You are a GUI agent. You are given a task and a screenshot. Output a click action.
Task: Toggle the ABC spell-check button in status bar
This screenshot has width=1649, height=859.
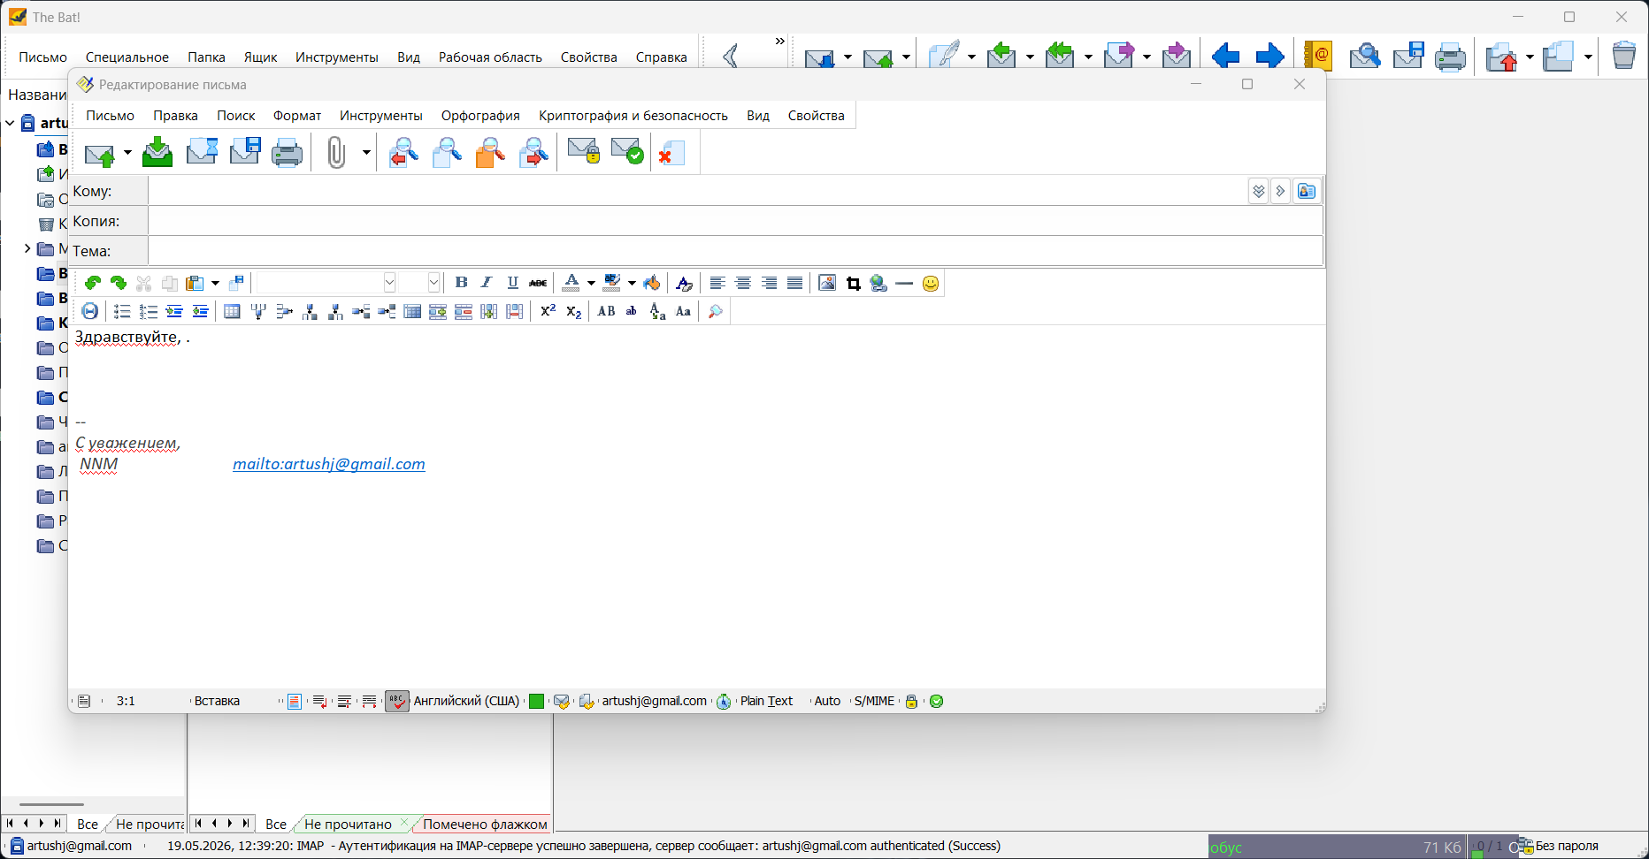(x=397, y=701)
